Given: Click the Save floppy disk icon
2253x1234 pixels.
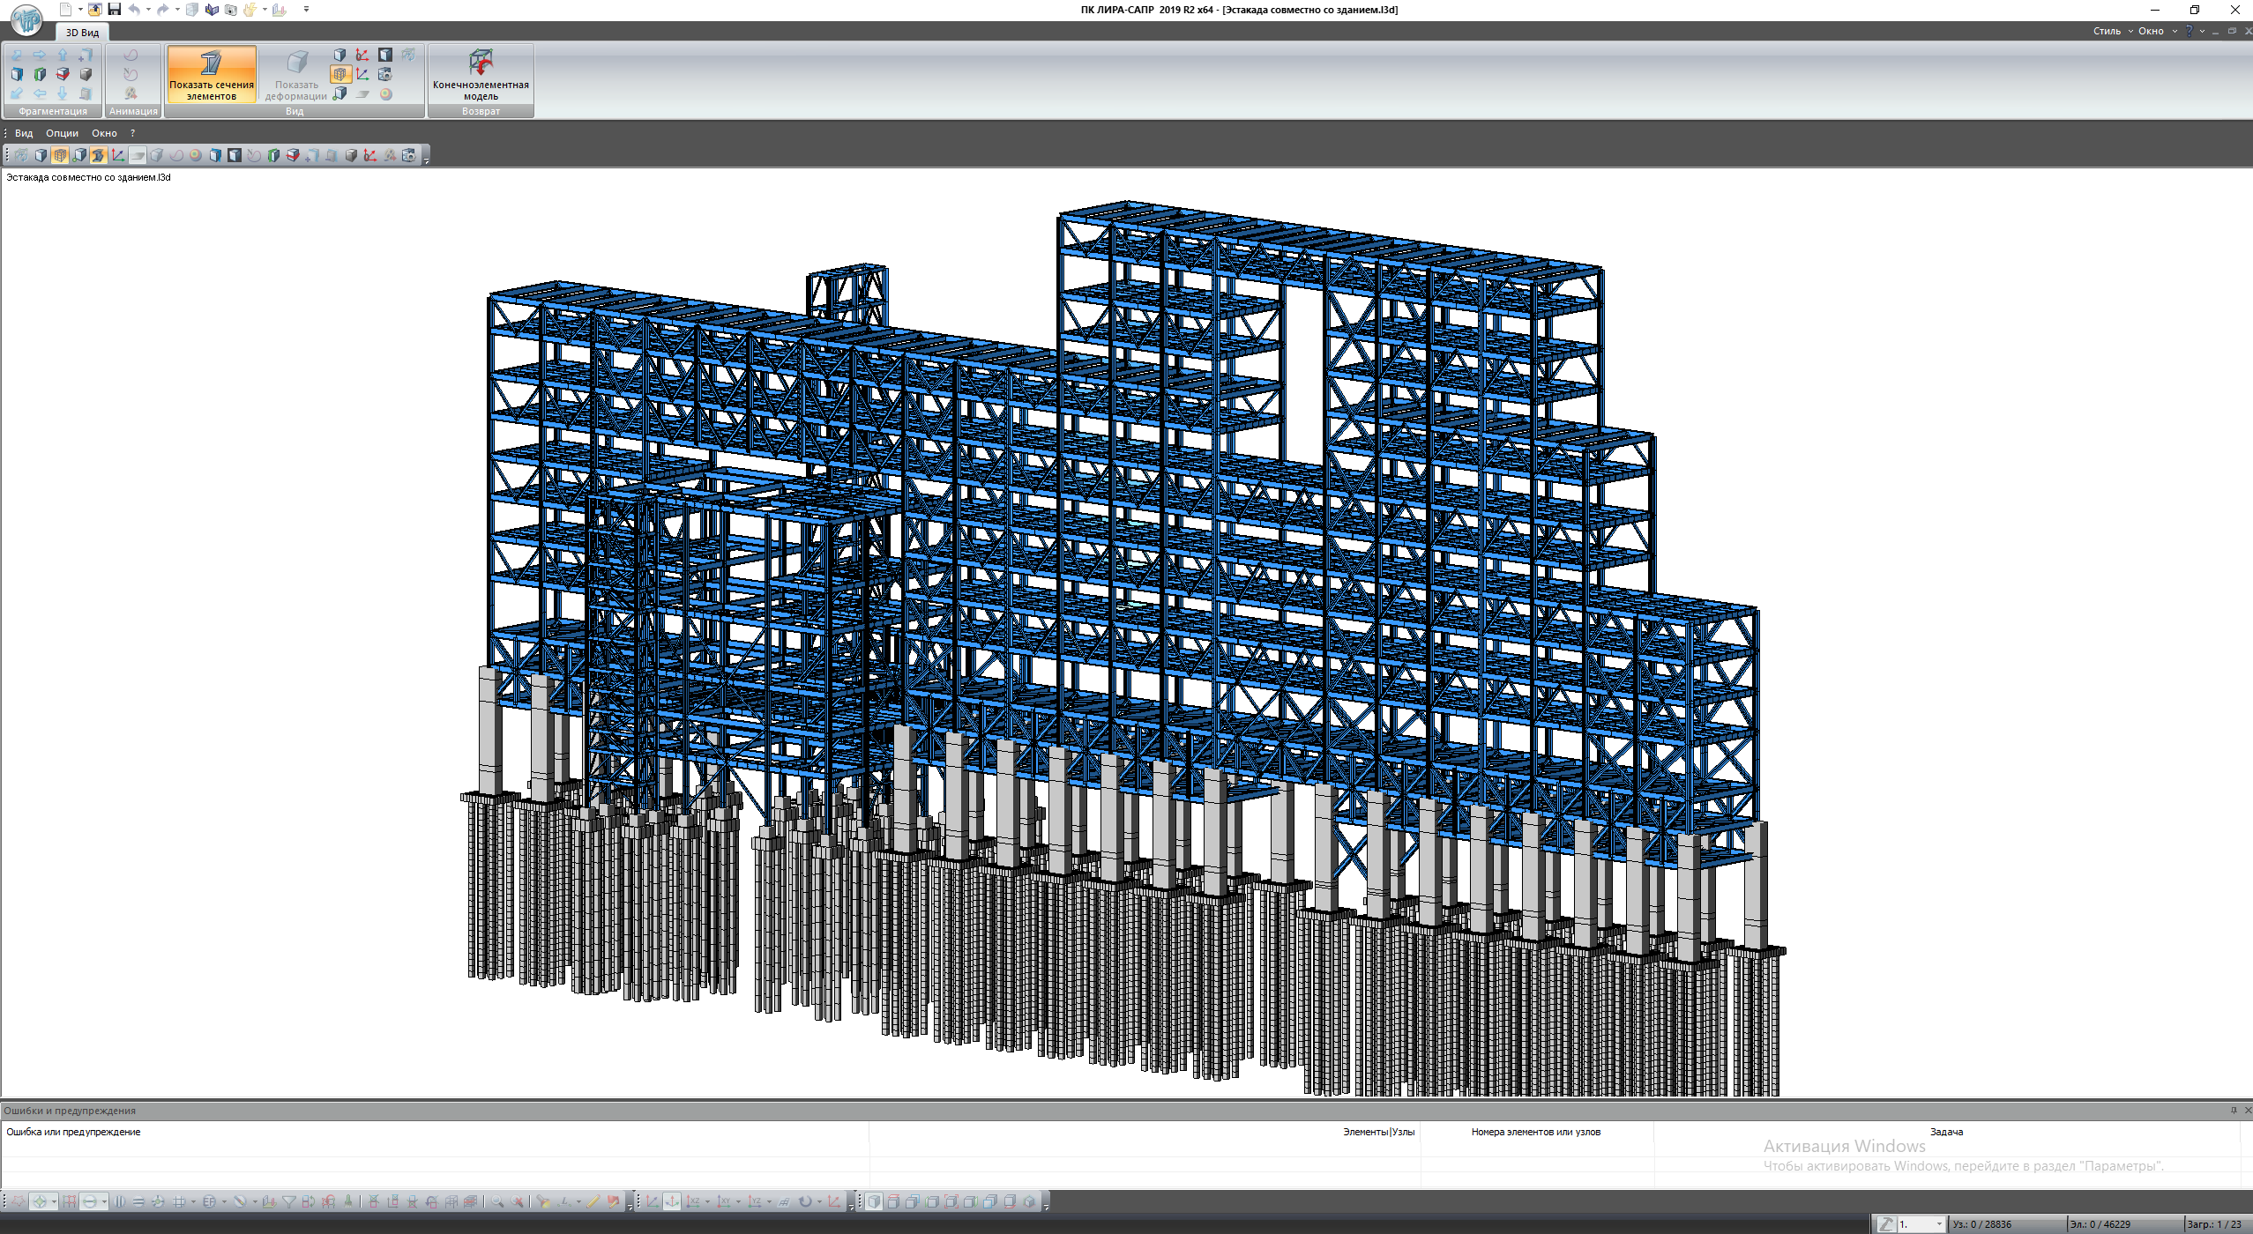Looking at the screenshot, I should point(114,10).
